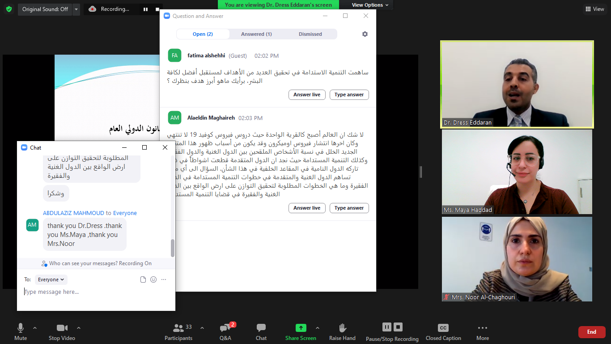Switch to the Answered (1) tab

(x=256, y=34)
